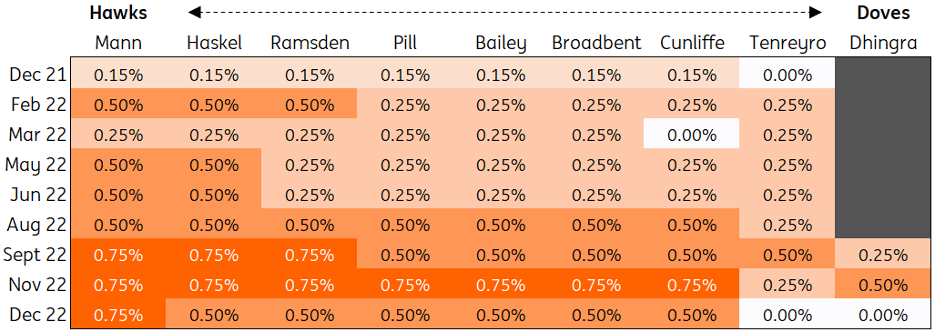The height and width of the screenshot is (332, 935).
Task: Click the left arrowhead near Hawks
Action: [195, 12]
